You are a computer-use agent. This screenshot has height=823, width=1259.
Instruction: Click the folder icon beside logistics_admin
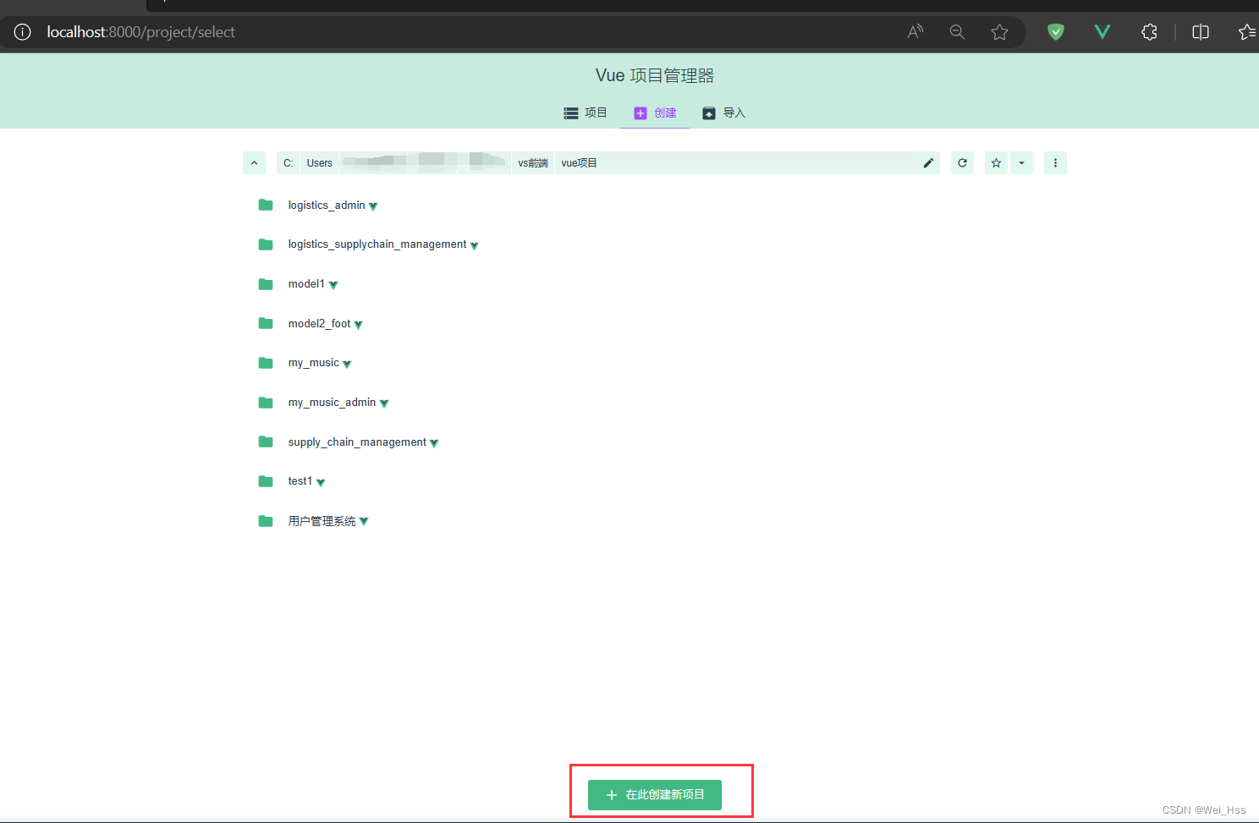pos(266,205)
